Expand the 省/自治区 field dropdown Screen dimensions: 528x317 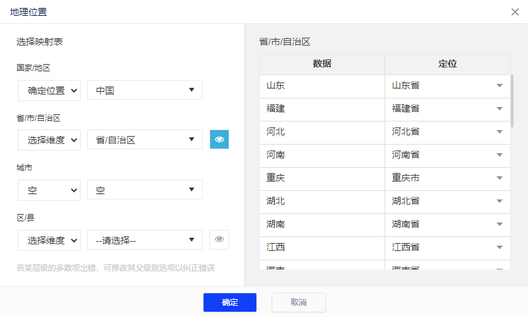tap(145, 140)
